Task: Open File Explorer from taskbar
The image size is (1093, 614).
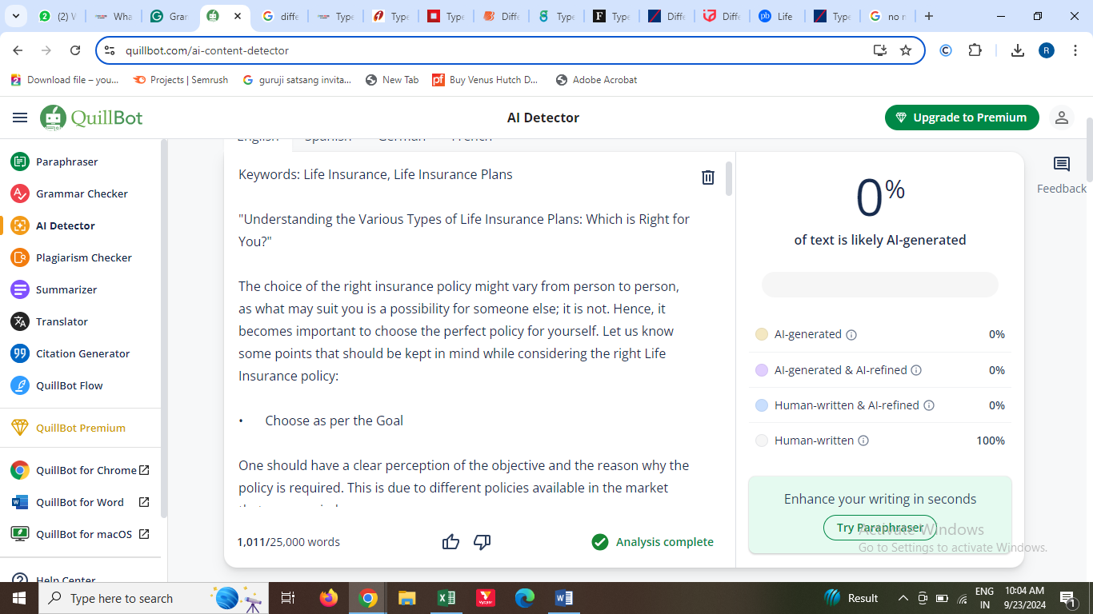Action: click(407, 598)
